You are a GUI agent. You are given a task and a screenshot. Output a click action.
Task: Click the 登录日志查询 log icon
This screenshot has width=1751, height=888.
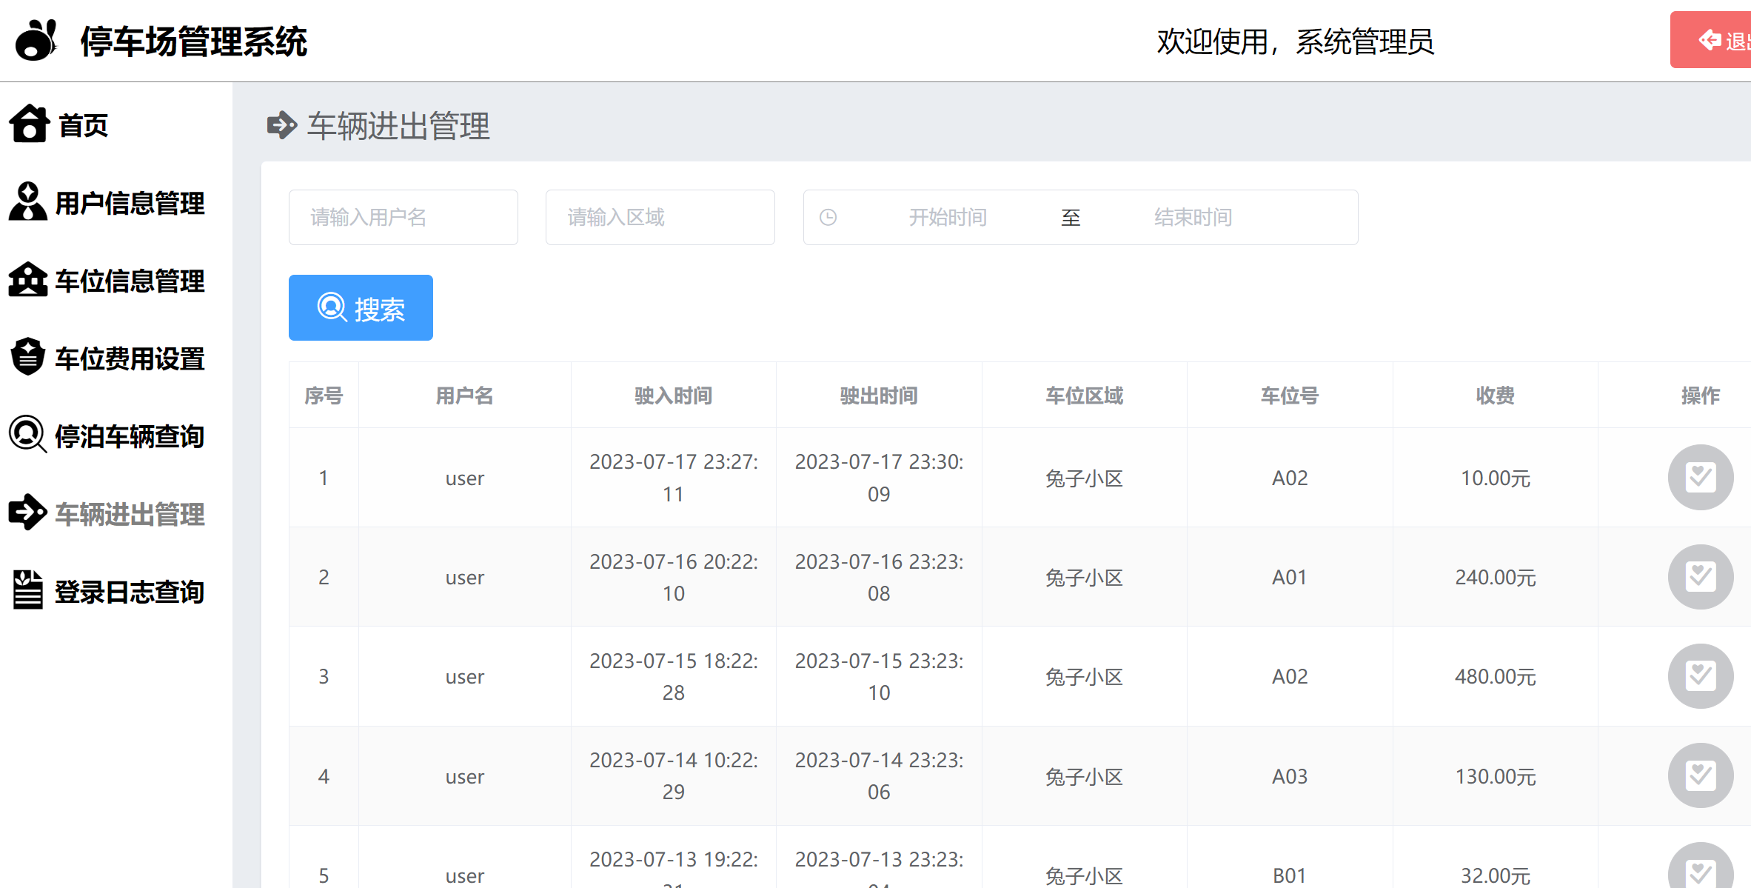pos(27,590)
